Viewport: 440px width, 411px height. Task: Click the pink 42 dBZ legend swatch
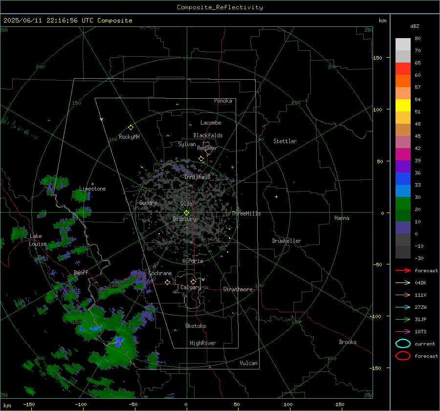[x=403, y=142]
